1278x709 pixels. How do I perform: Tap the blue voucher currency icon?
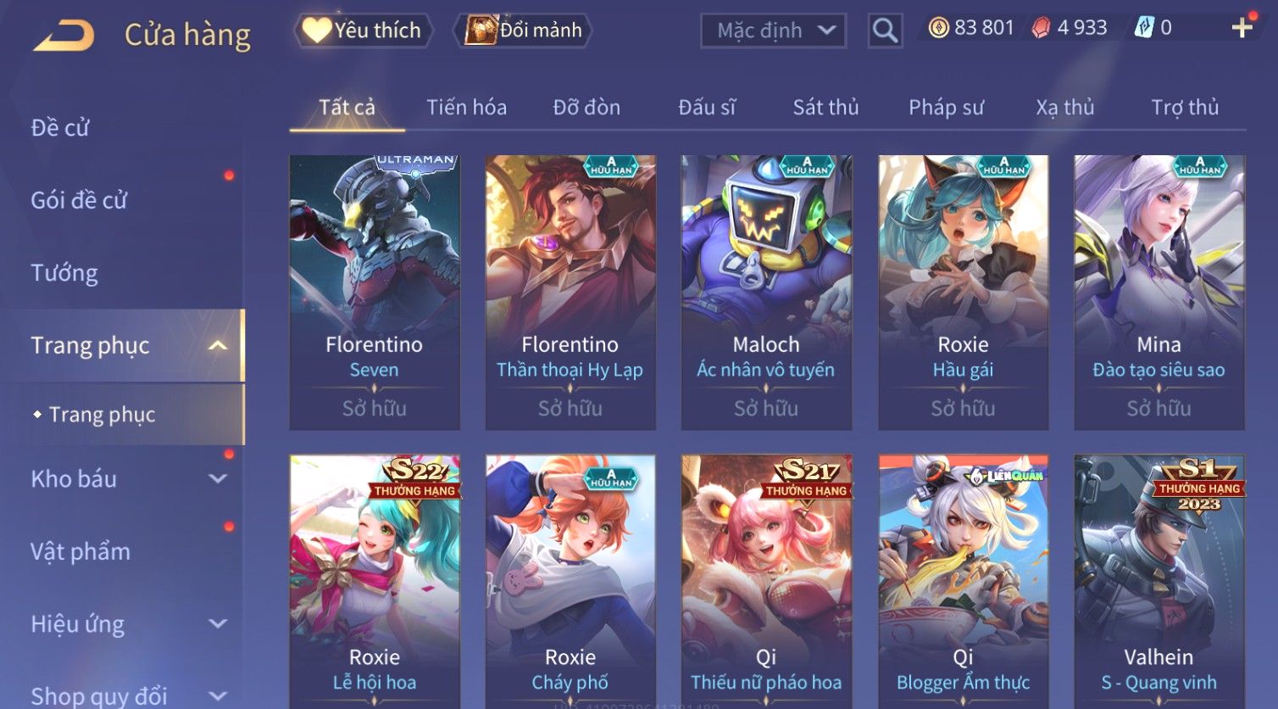point(1144,28)
